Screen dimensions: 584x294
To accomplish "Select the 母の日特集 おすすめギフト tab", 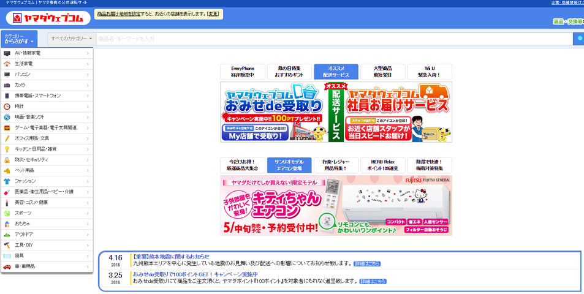I will click(289, 72).
